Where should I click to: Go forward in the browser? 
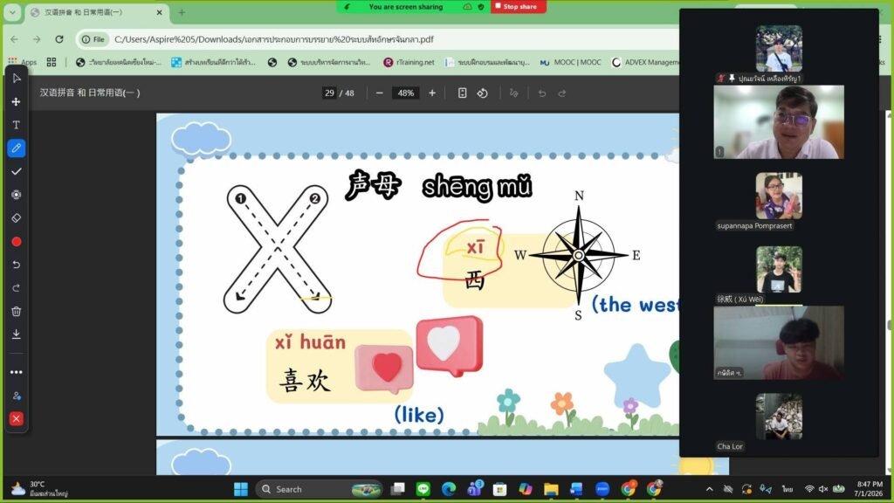(37, 39)
